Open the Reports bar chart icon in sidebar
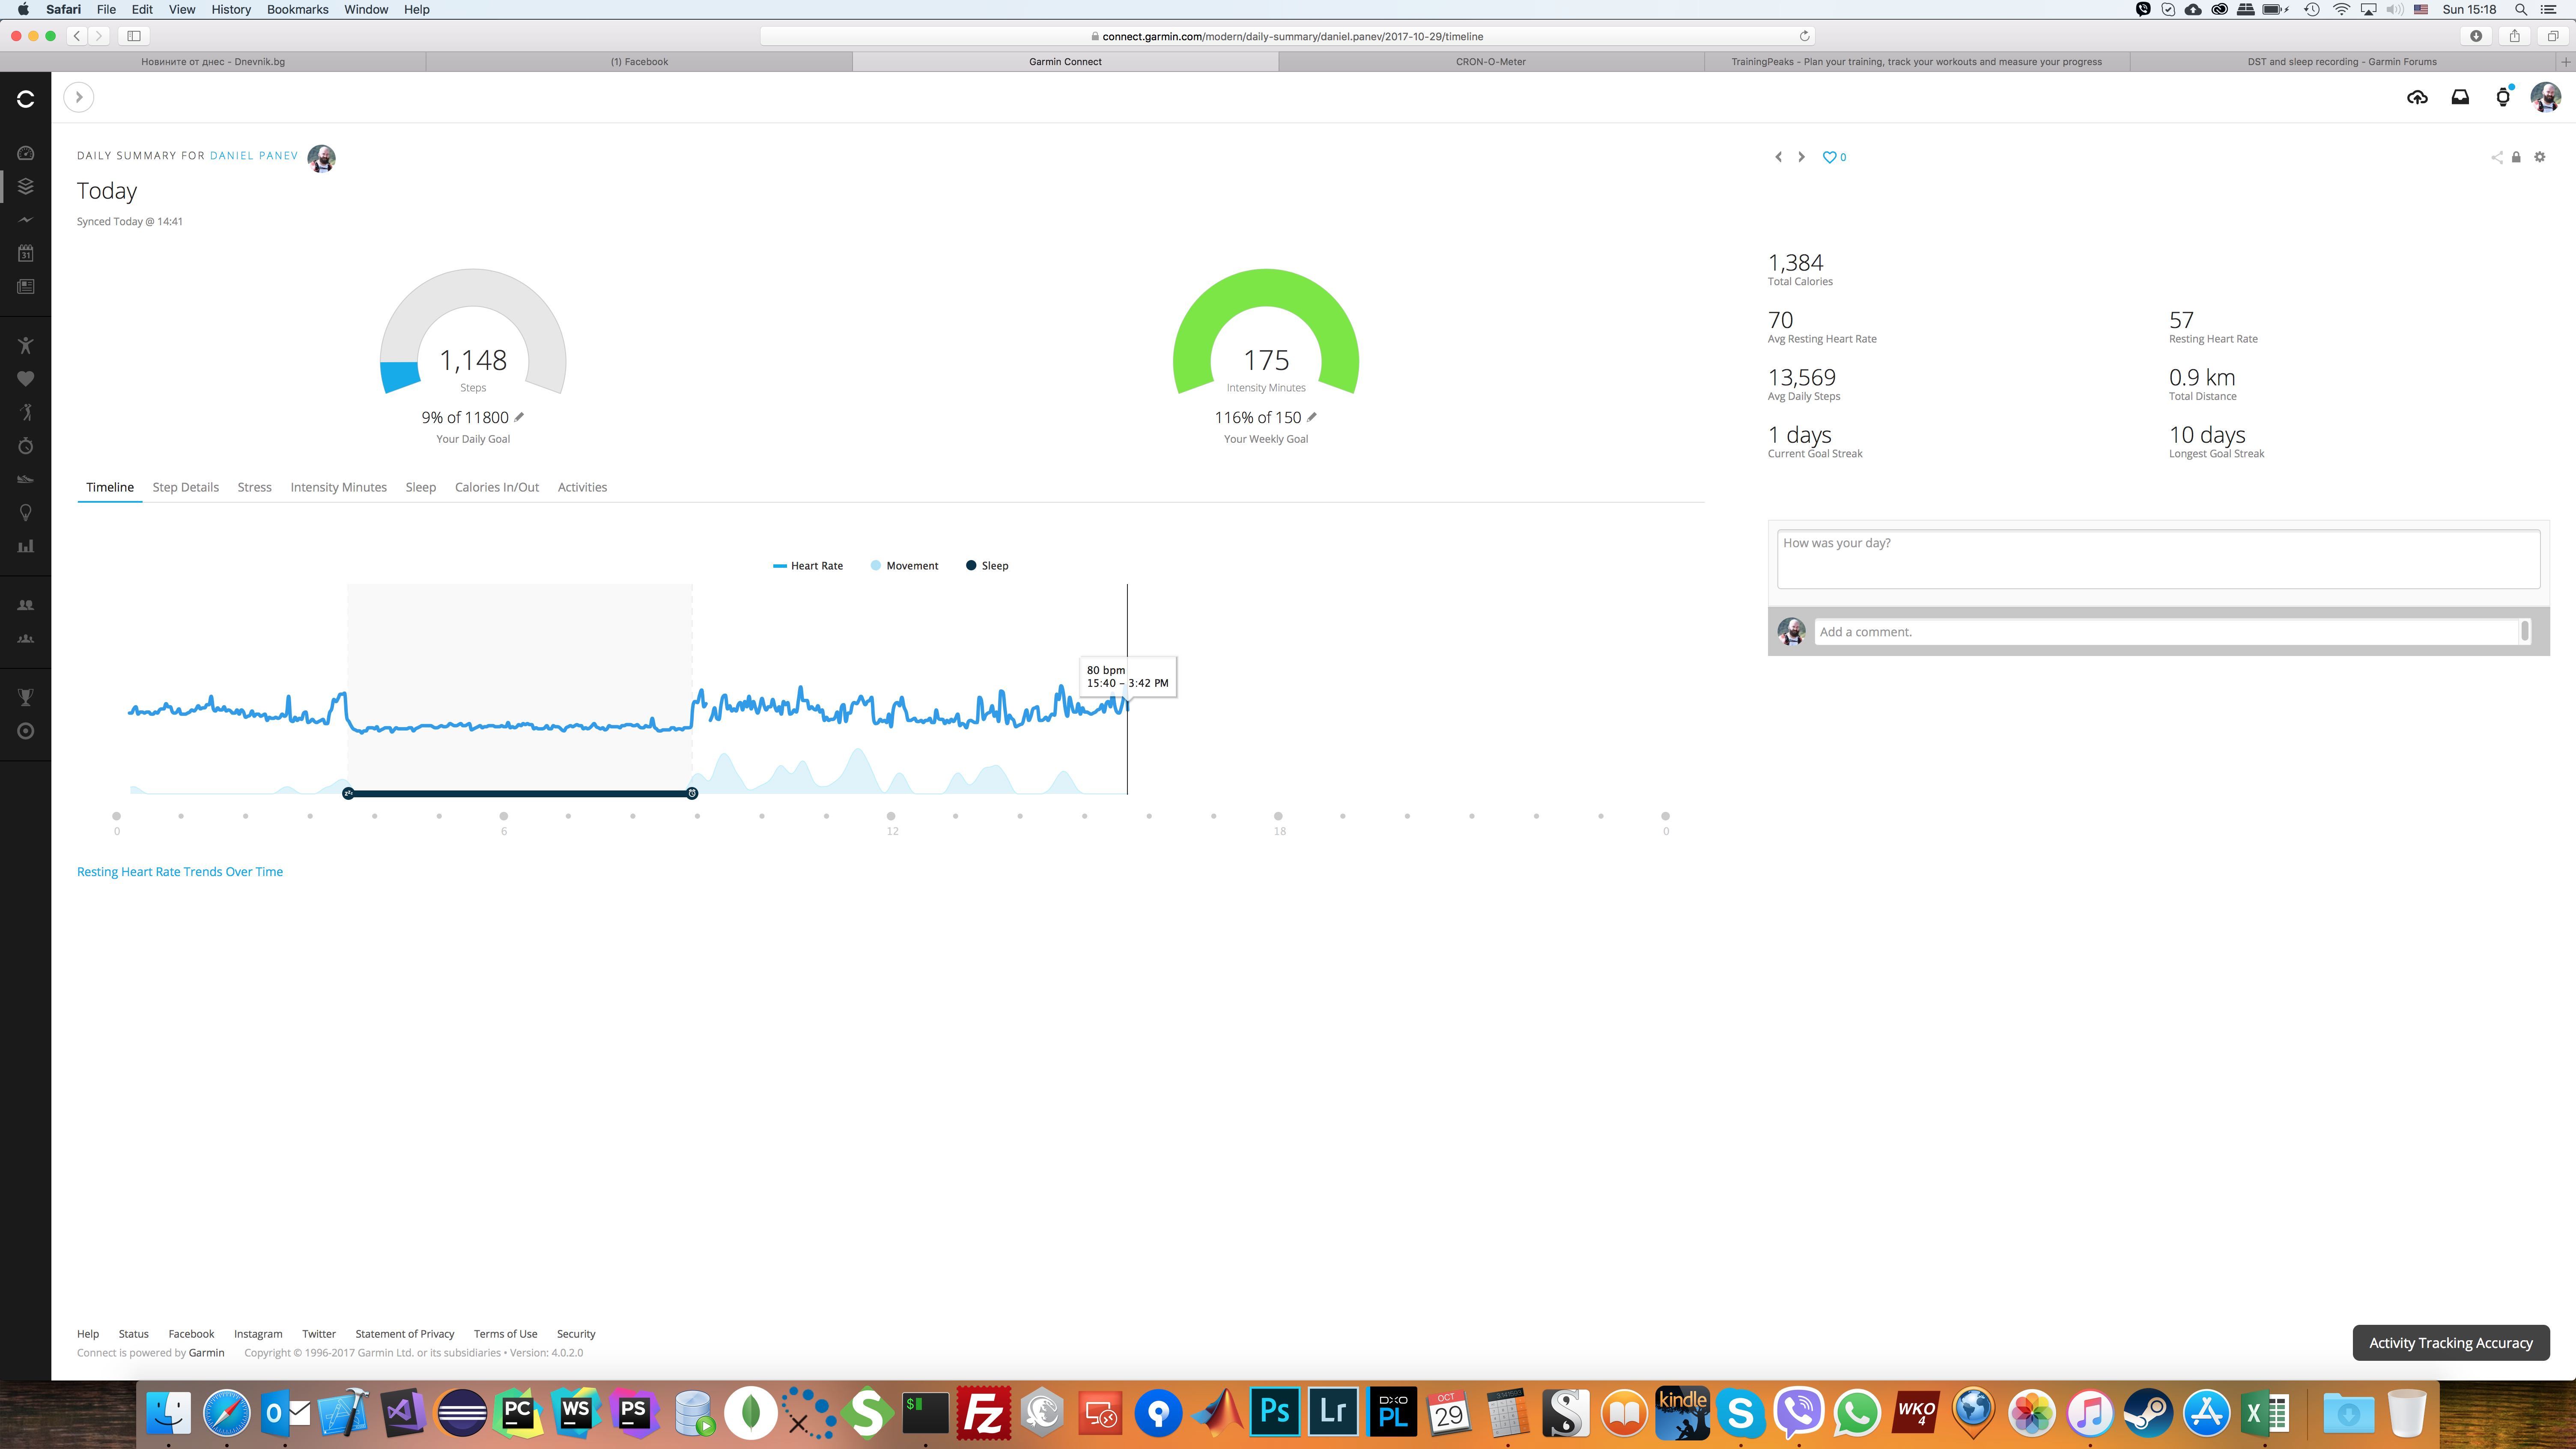 [26, 546]
